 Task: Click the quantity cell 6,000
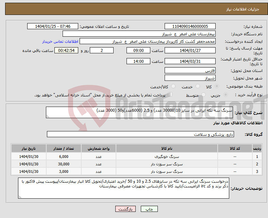tap(64, 157)
